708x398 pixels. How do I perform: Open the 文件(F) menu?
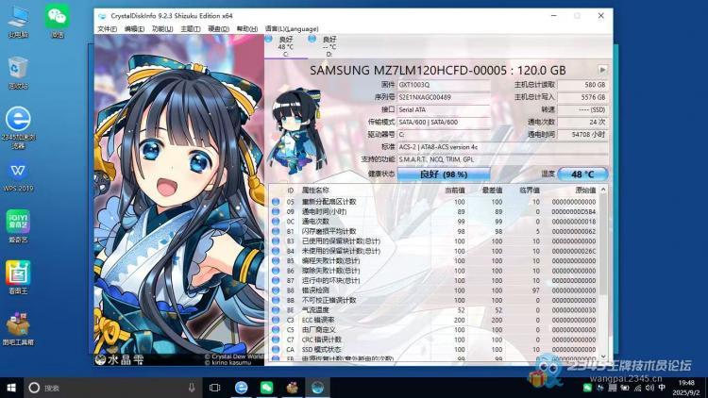tap(107, 29)
